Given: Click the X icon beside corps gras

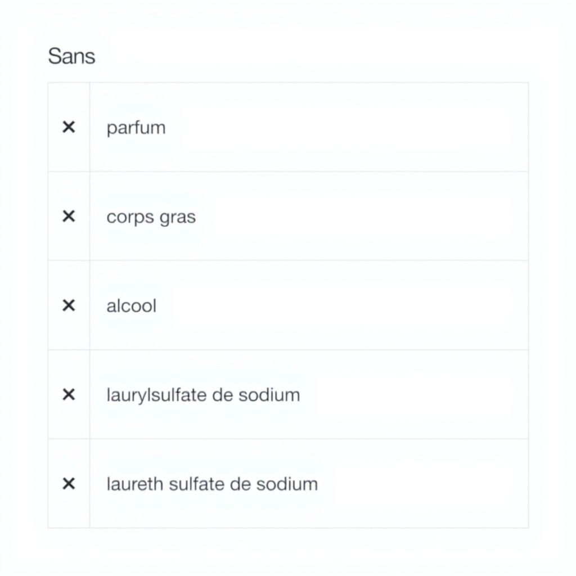Looking at the screenshot, I should coord(69,216).
